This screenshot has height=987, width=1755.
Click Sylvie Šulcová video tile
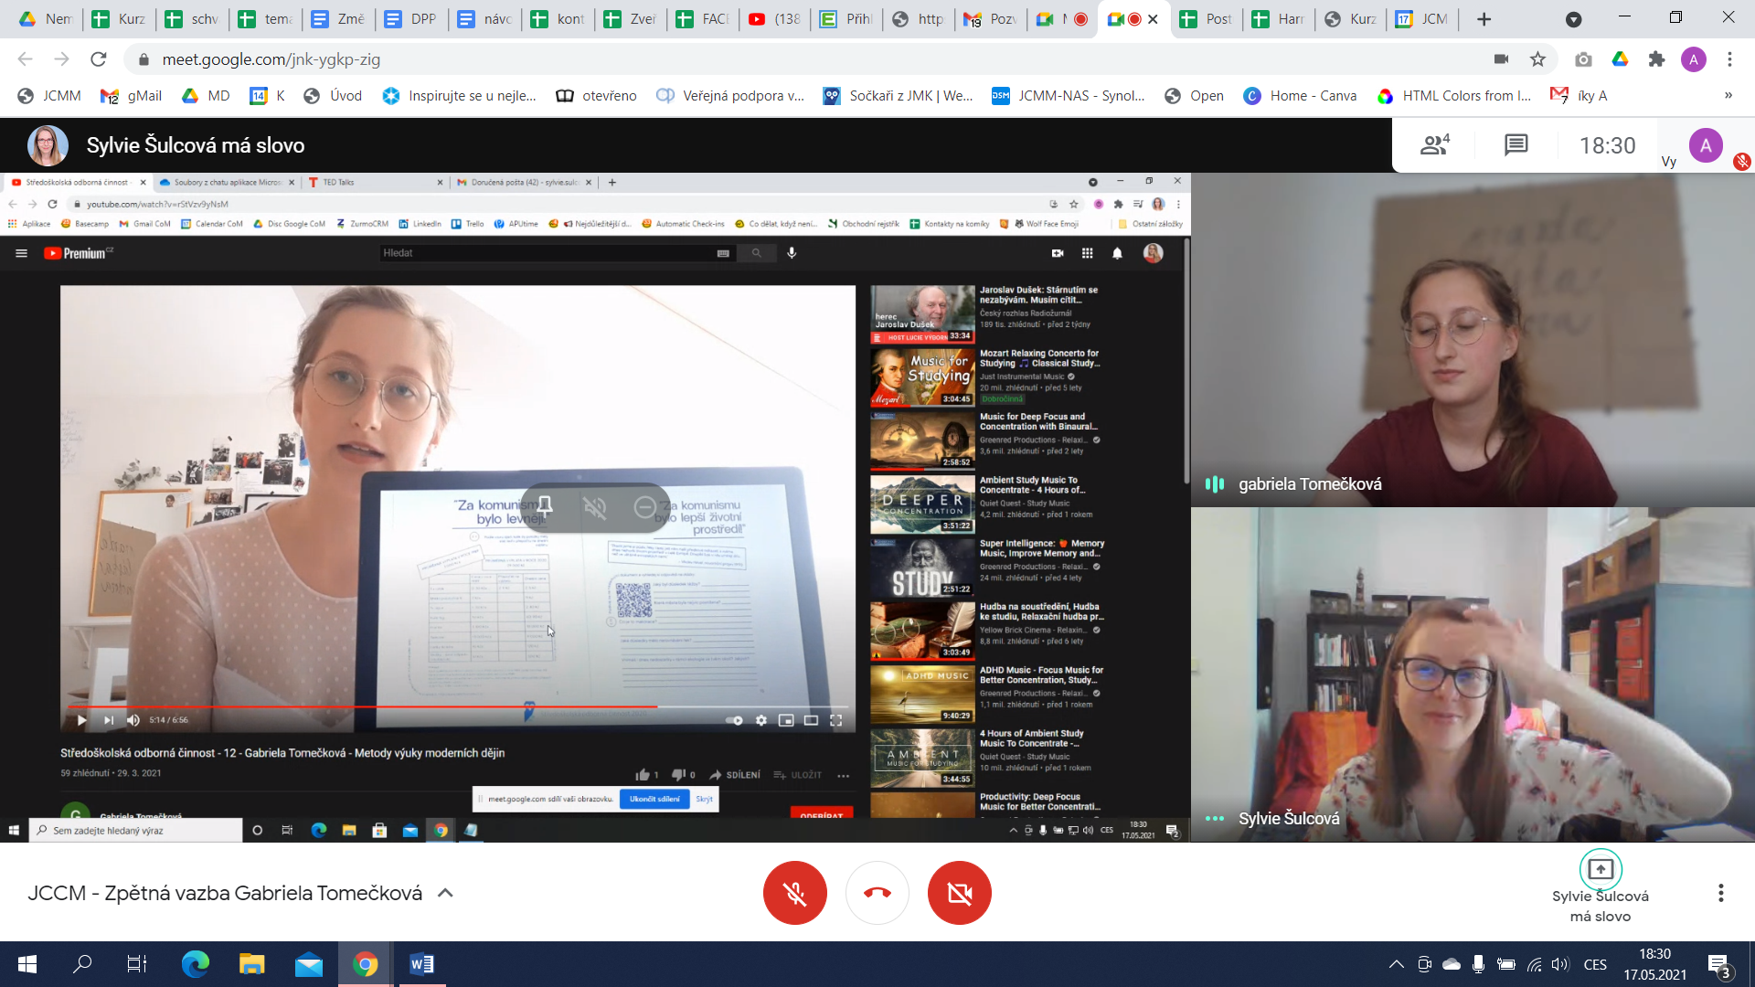1473,674
